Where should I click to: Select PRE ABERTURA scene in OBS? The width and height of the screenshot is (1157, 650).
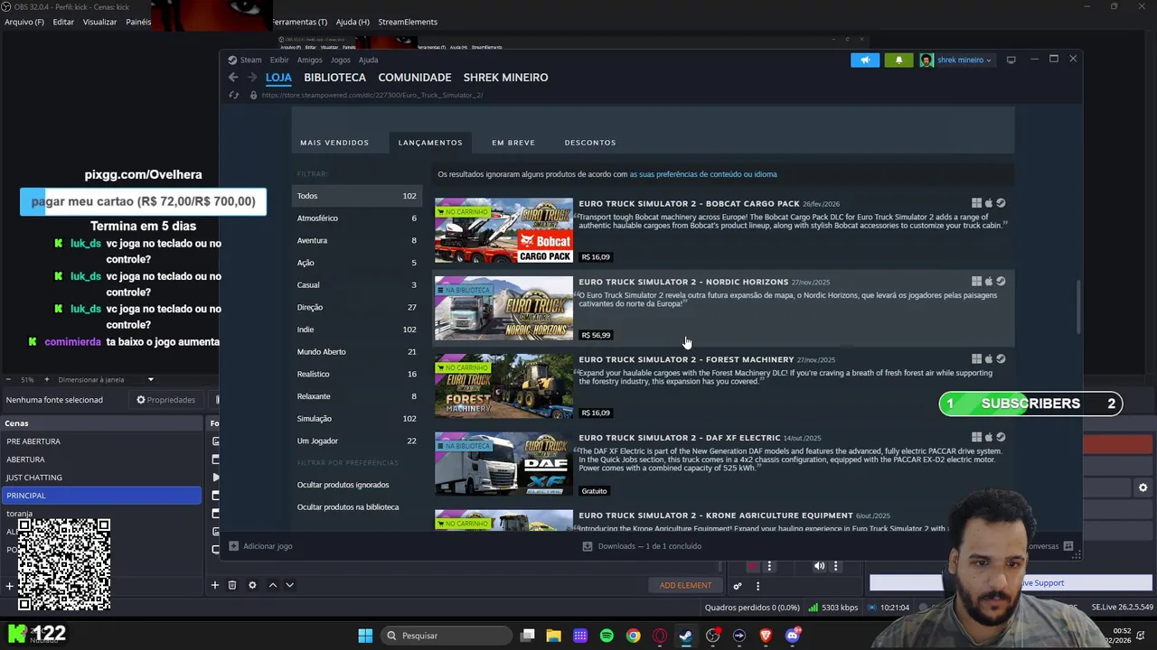pos(101,441)
